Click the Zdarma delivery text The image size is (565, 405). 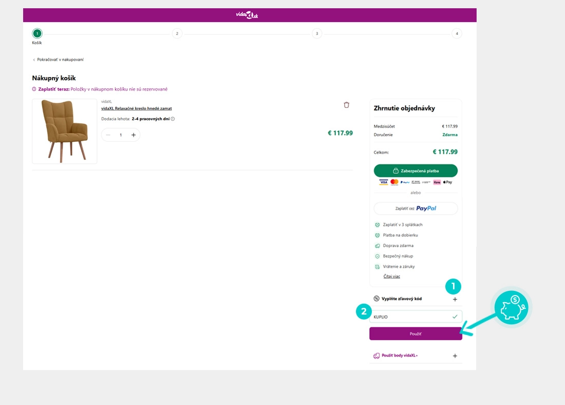coord(450,135)
